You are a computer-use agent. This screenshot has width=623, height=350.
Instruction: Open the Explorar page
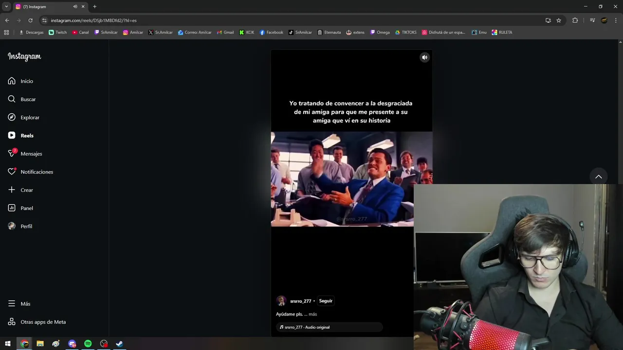(x=23, y=117)
